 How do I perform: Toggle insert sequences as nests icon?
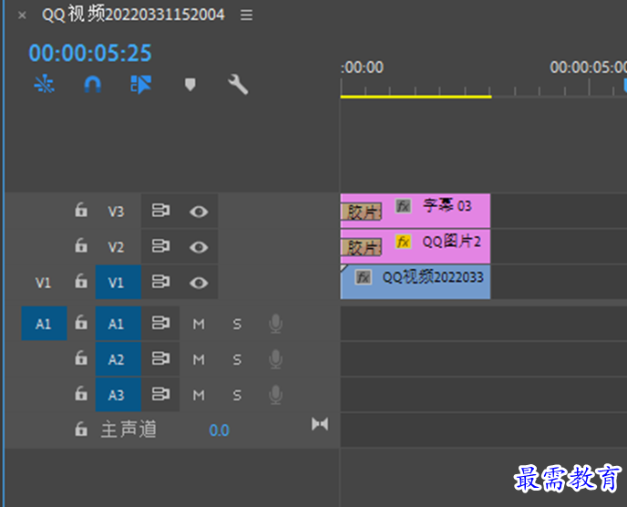click(45, 84)
